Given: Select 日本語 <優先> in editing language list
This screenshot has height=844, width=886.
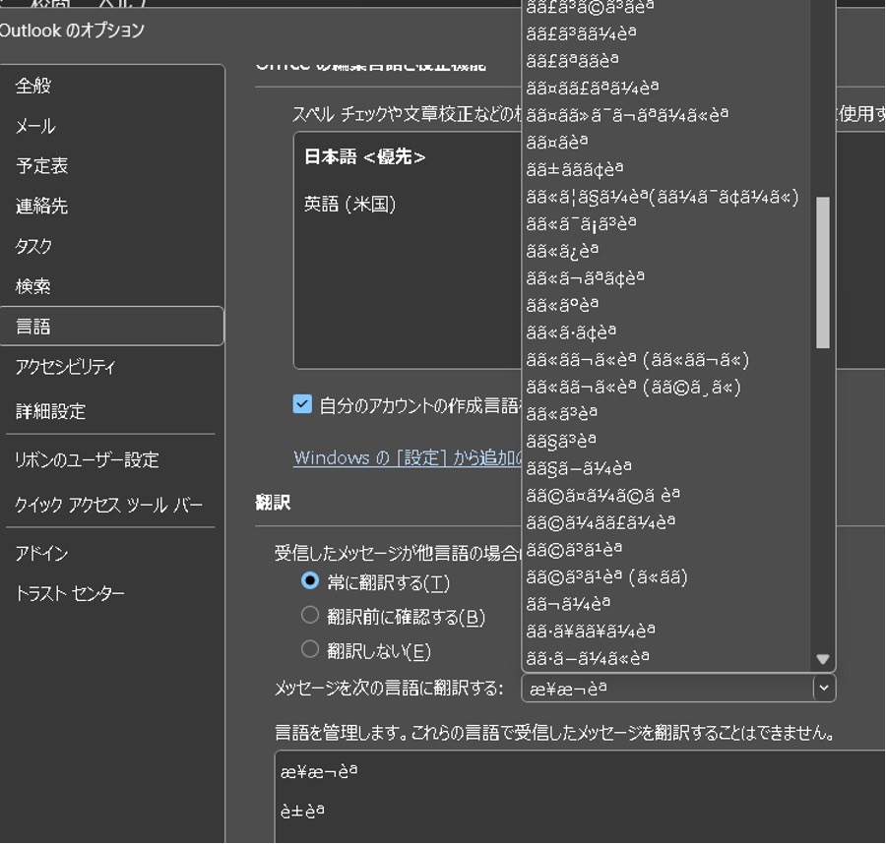Looking at the screenshot, I should (365, 157).
